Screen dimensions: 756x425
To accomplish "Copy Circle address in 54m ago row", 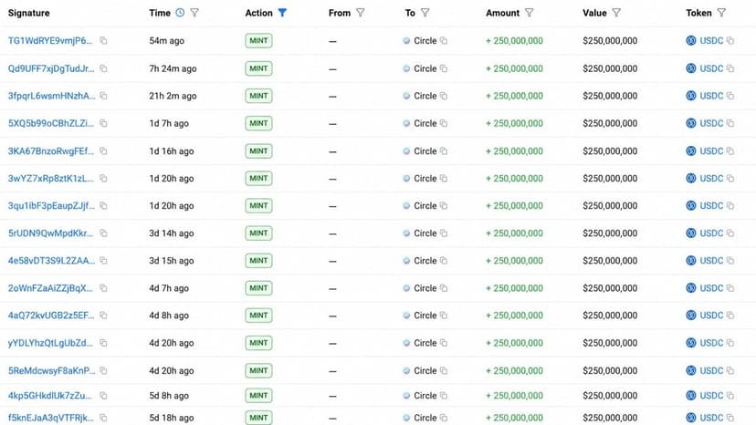I will [x=444, y=41].
